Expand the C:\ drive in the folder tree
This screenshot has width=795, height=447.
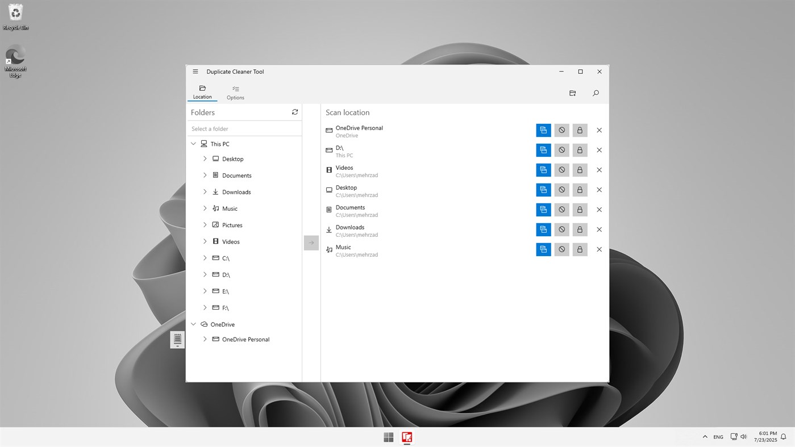pyautogui.click(x=205, y=257)
